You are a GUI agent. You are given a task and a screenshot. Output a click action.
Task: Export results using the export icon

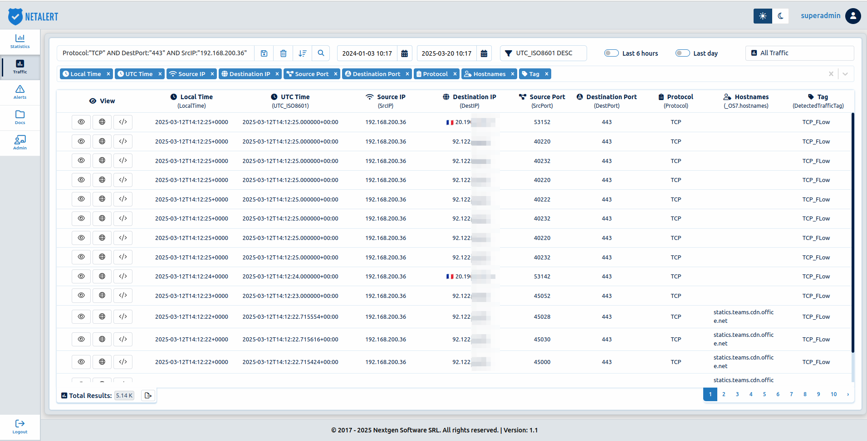[148, 395]
